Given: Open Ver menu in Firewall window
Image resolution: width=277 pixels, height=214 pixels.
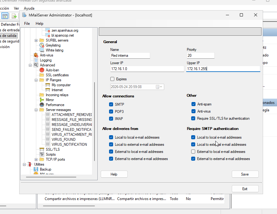Looking at the screenshot, I should pos(16,8).
